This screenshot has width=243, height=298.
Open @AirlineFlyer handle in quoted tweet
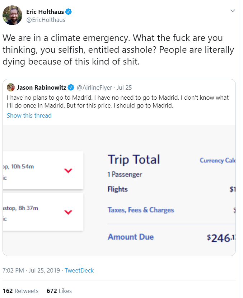tap(94, 88)
